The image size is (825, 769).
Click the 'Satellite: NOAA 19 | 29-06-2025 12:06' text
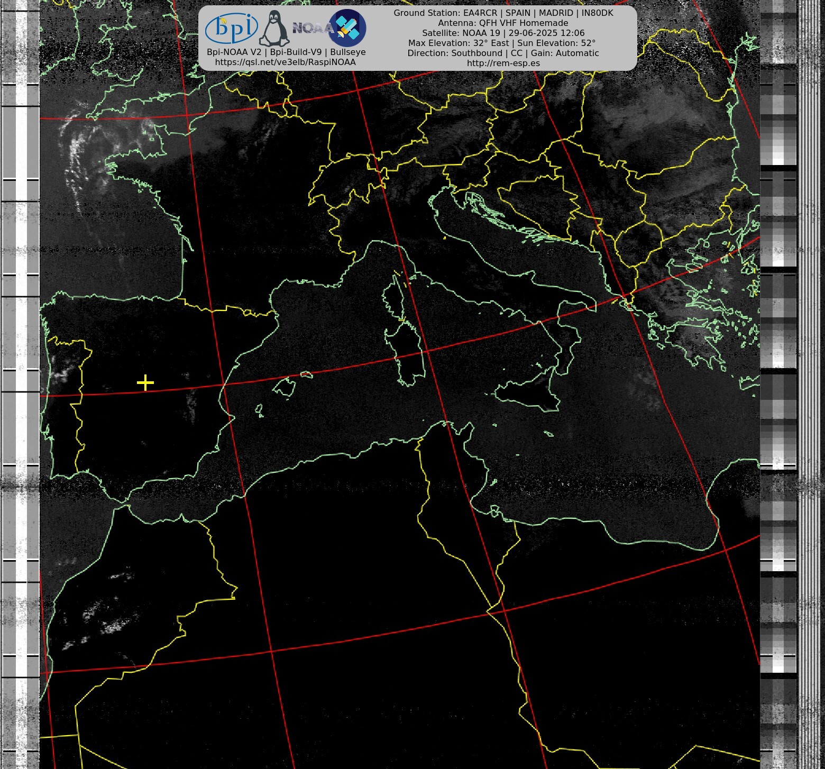[503, 33]
